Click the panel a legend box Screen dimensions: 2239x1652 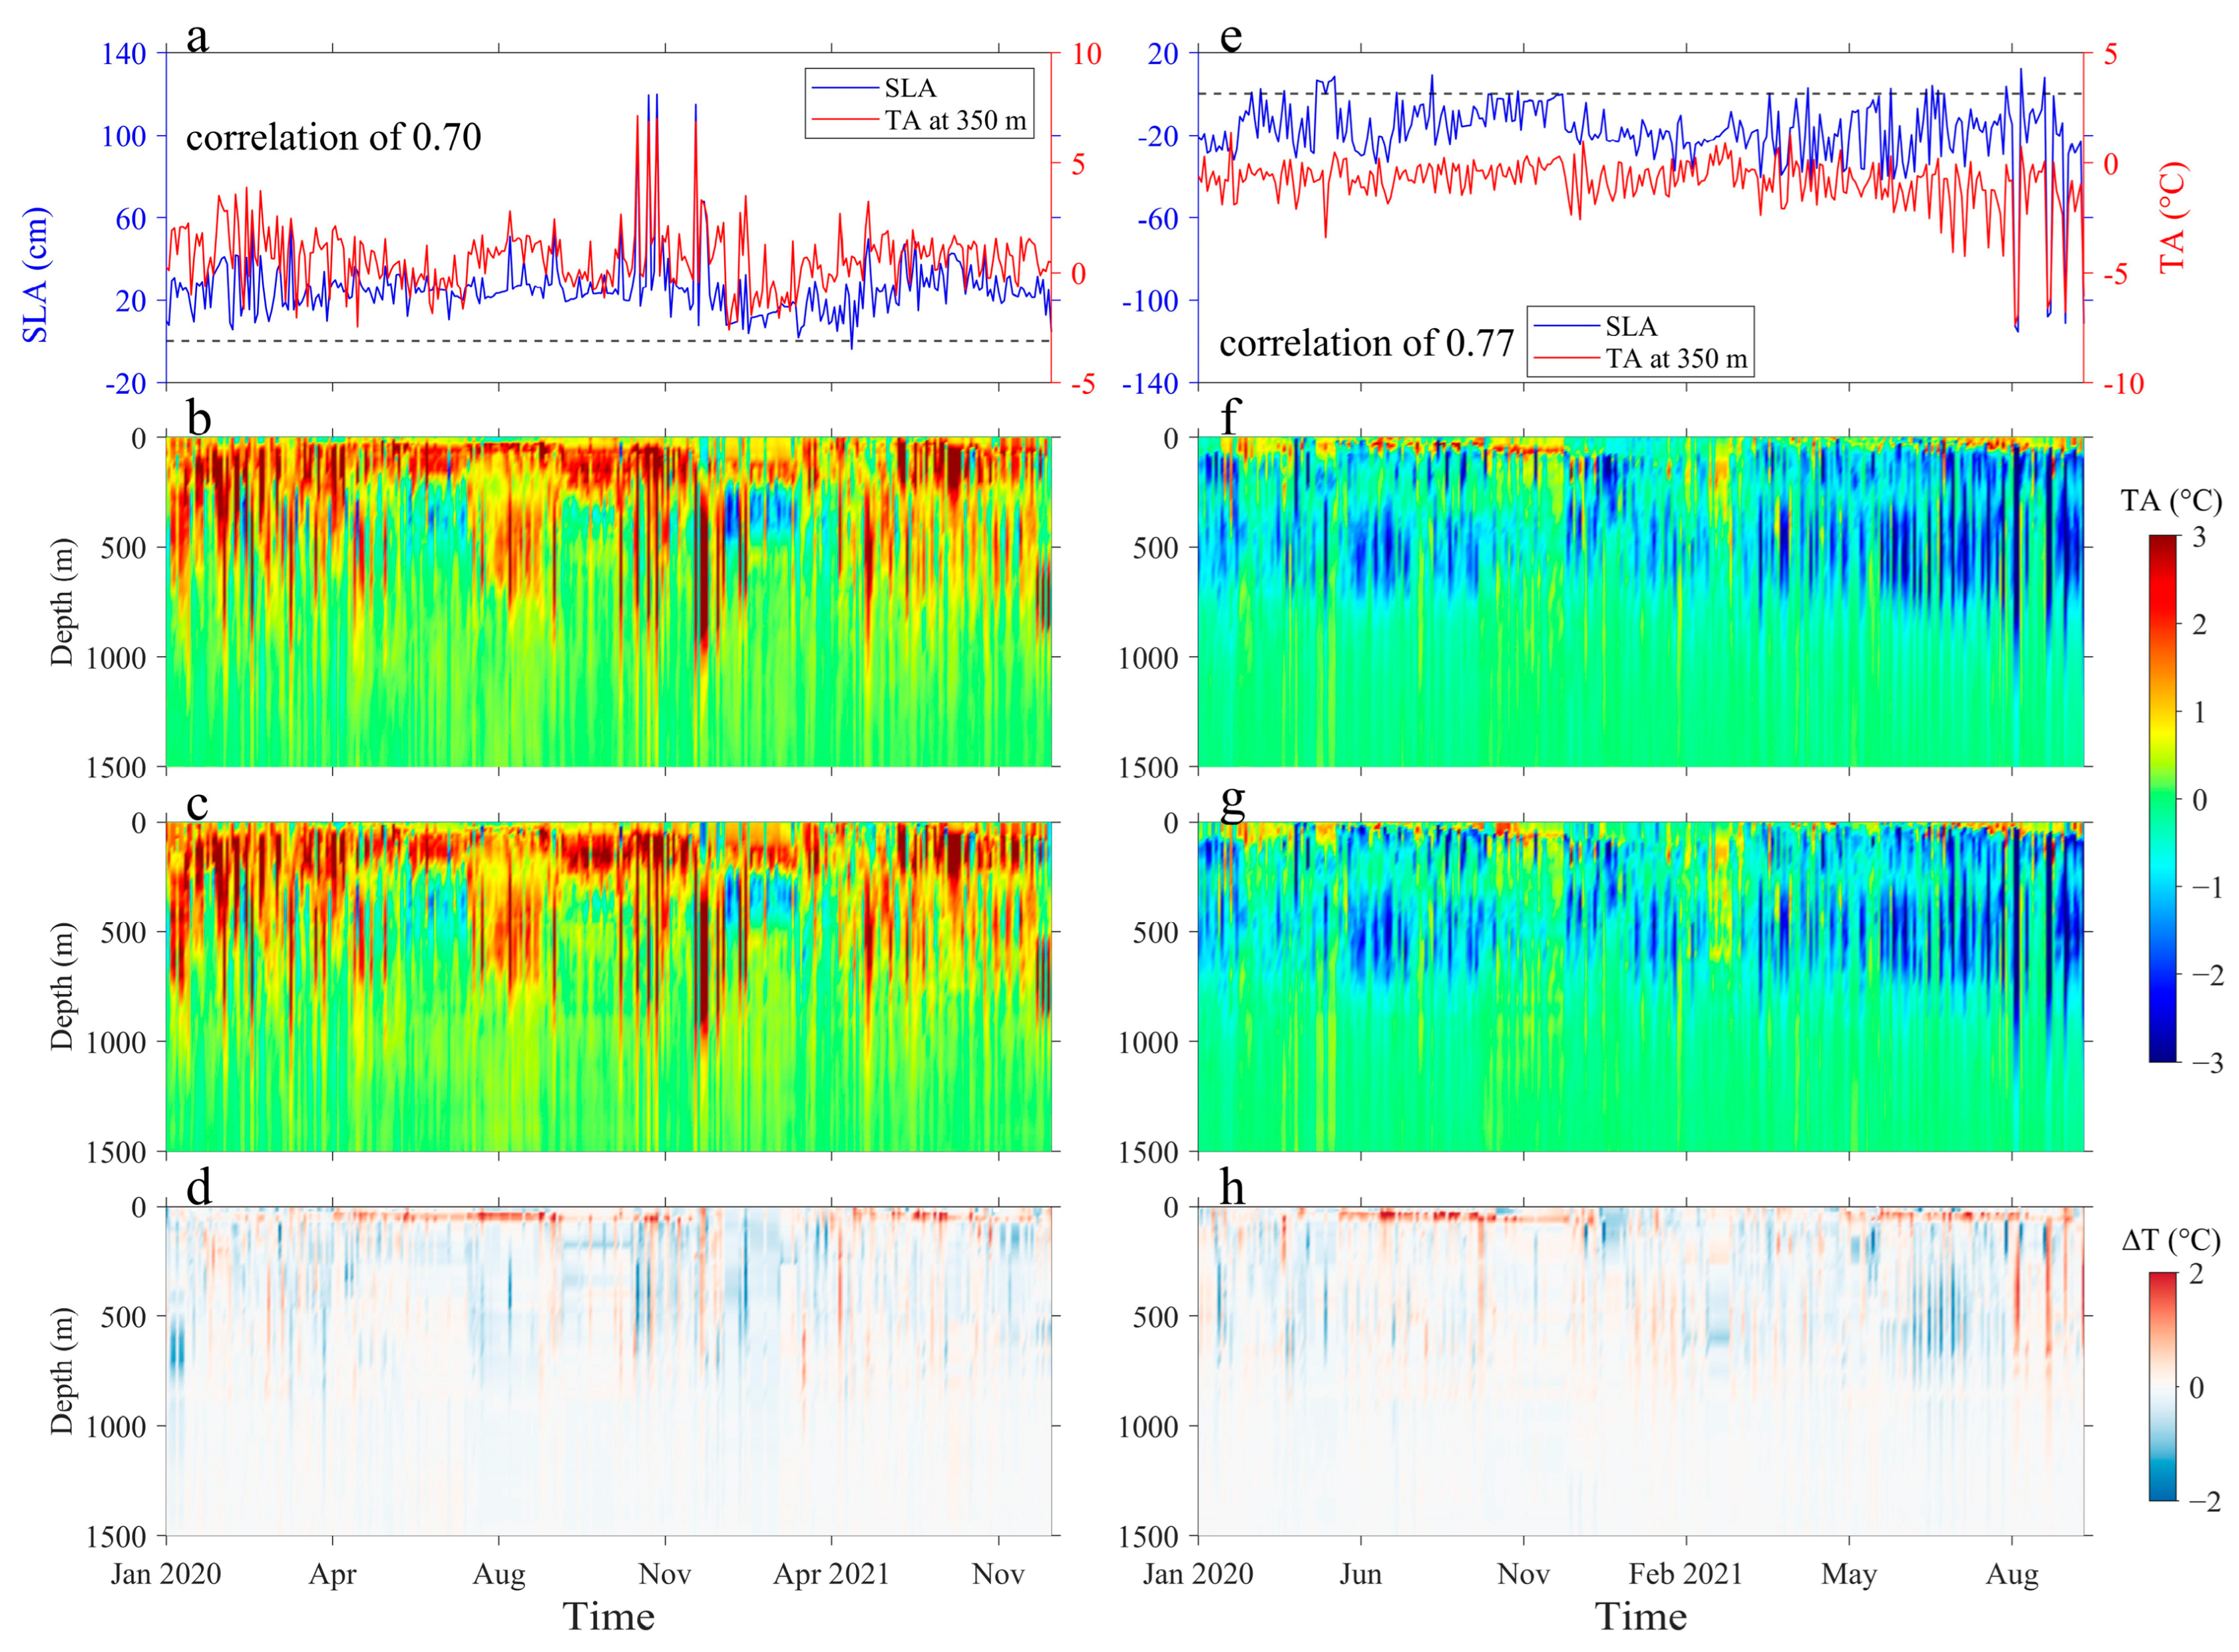pyautogui.click(x=918, y=103)
